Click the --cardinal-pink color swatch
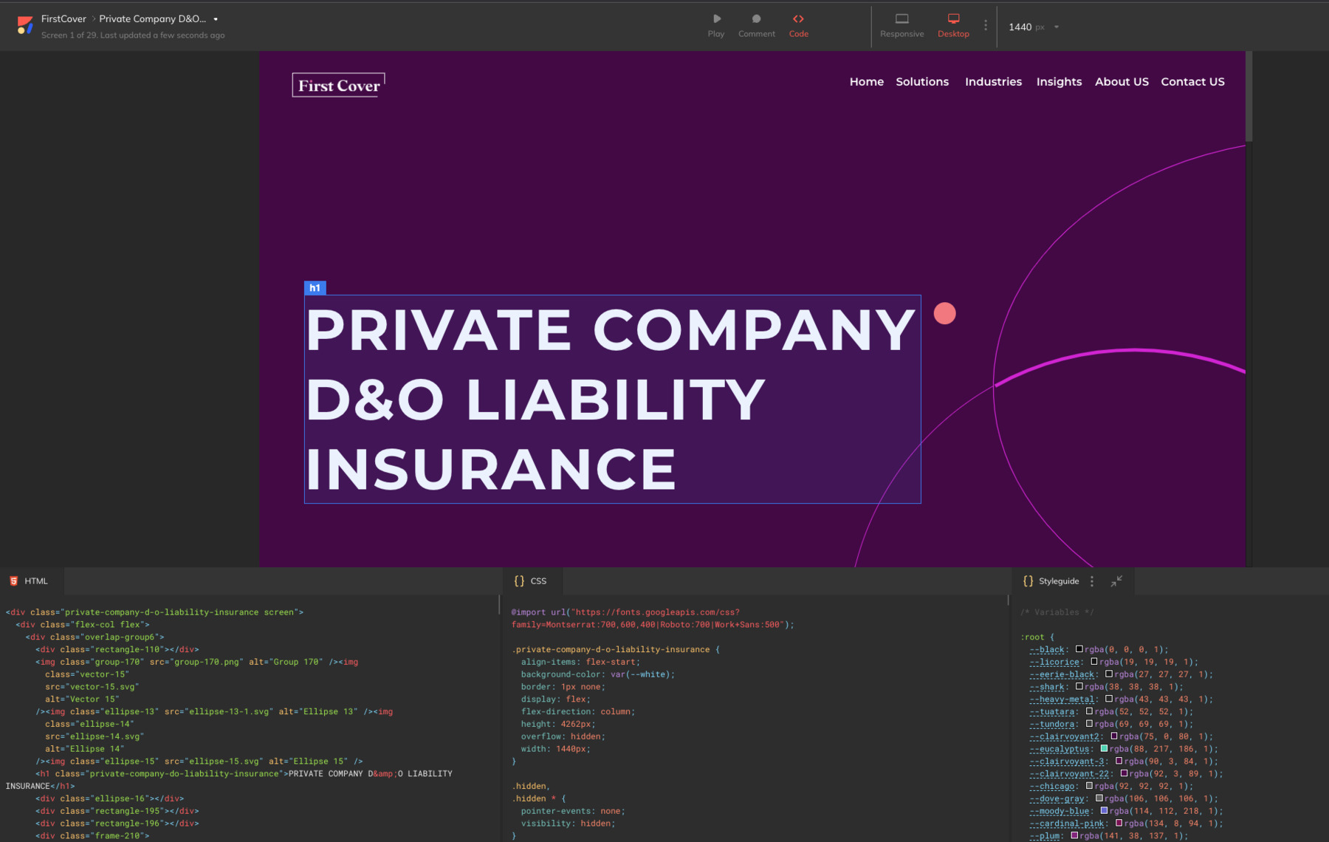This screenshot has width=1329, height=842. pos(1119,823)
